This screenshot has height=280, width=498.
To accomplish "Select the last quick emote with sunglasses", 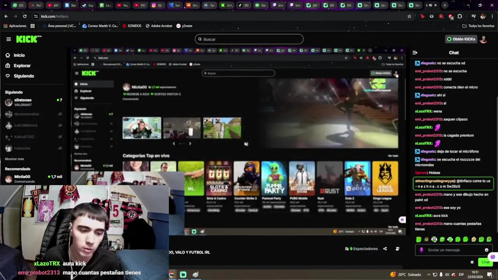I will [x=489, y=240].
